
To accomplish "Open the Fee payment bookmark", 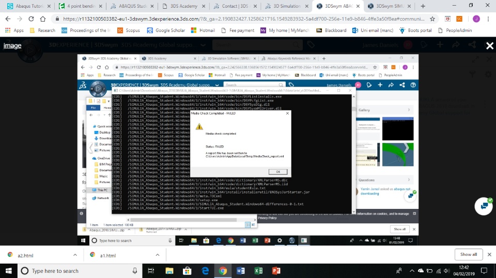I will (x=238, y=30).
